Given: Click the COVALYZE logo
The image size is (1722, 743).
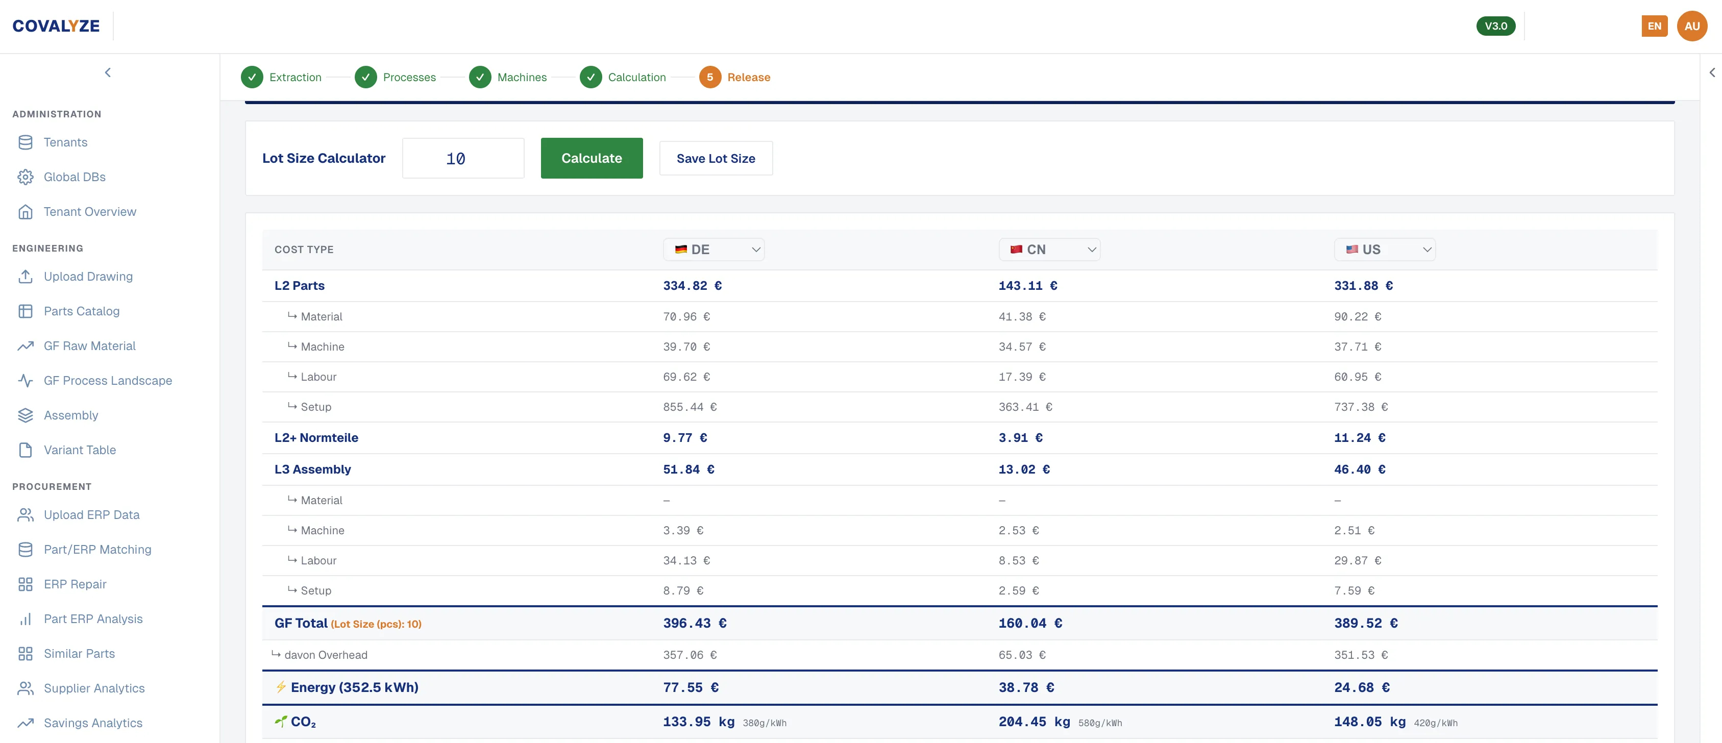Looking at the screenshot, I should coord(56,26).
